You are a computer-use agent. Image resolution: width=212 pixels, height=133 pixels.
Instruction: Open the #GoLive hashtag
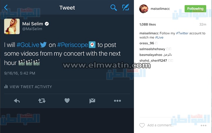click(x=28, y=45)
